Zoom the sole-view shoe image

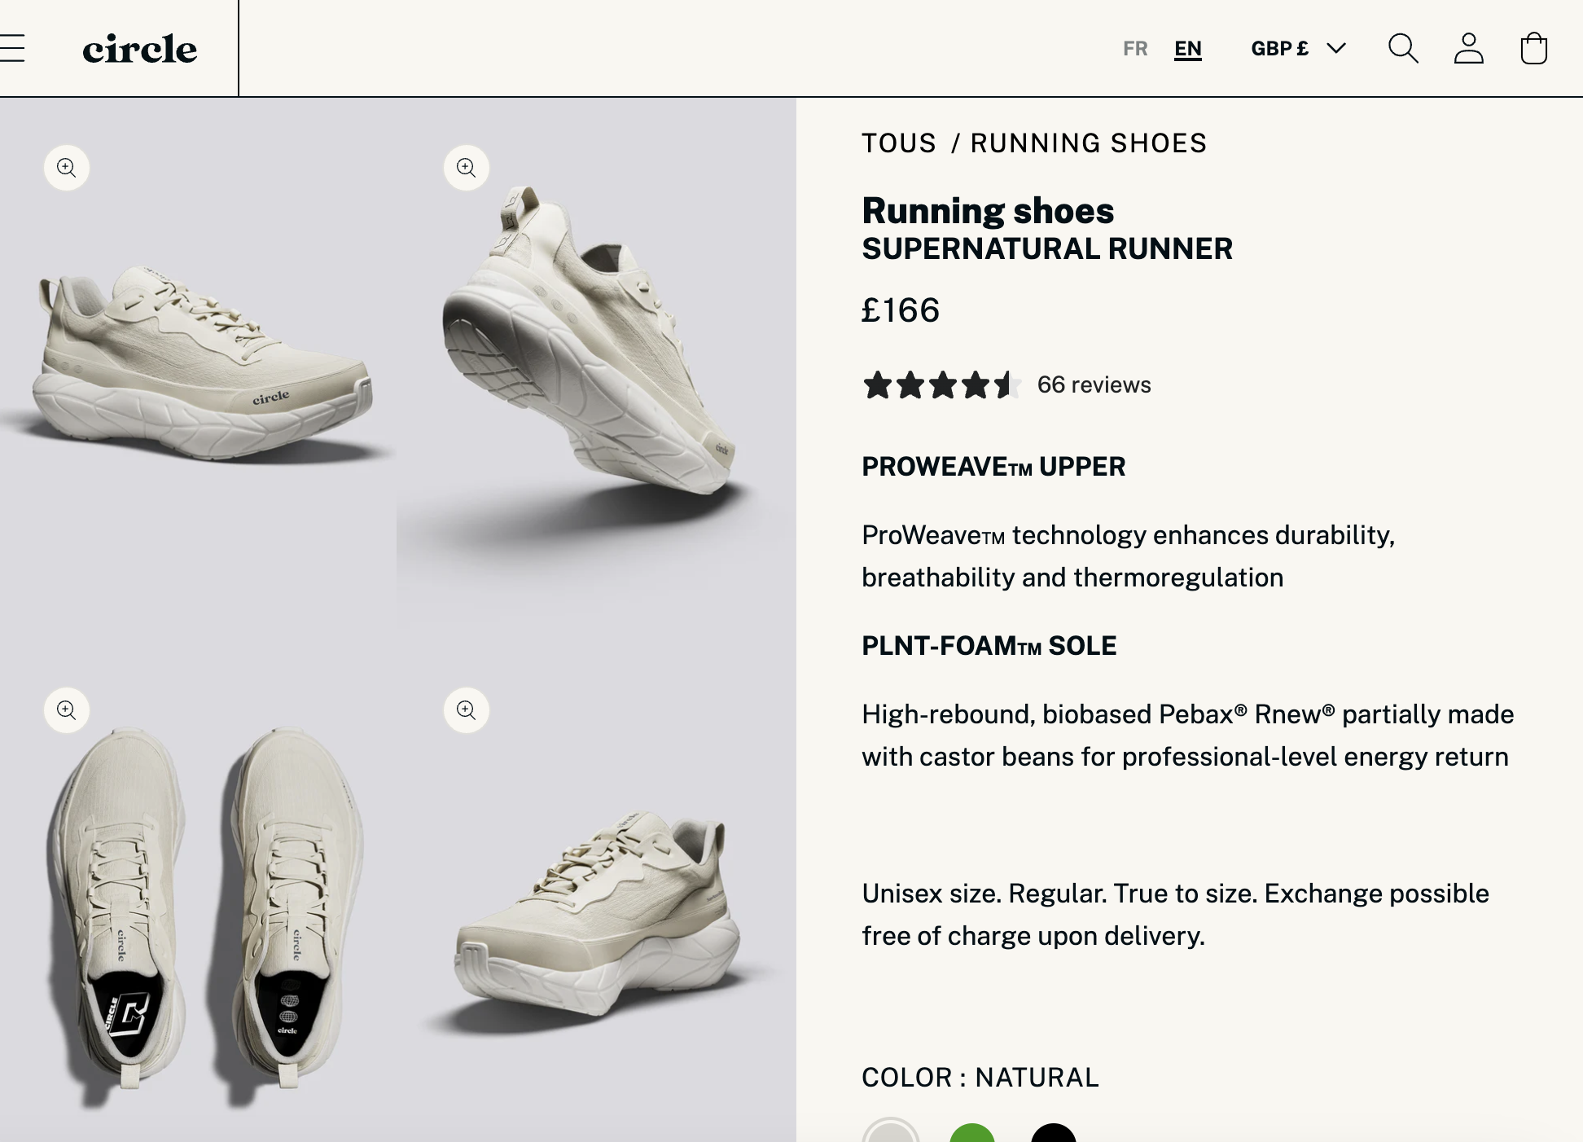[467, 168]
